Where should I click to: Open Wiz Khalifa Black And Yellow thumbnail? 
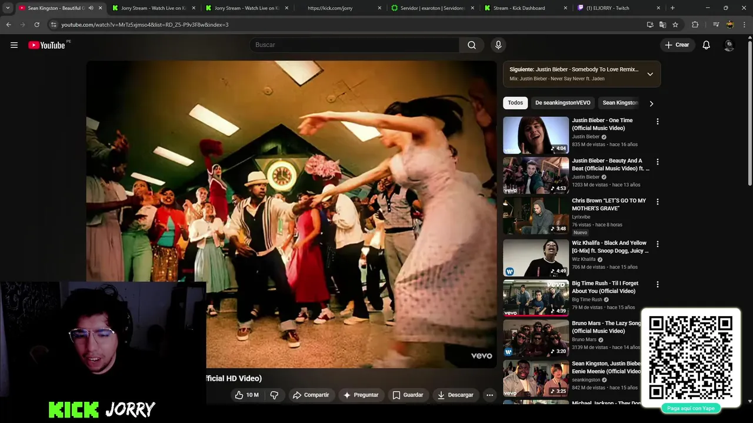click(536, 257)
